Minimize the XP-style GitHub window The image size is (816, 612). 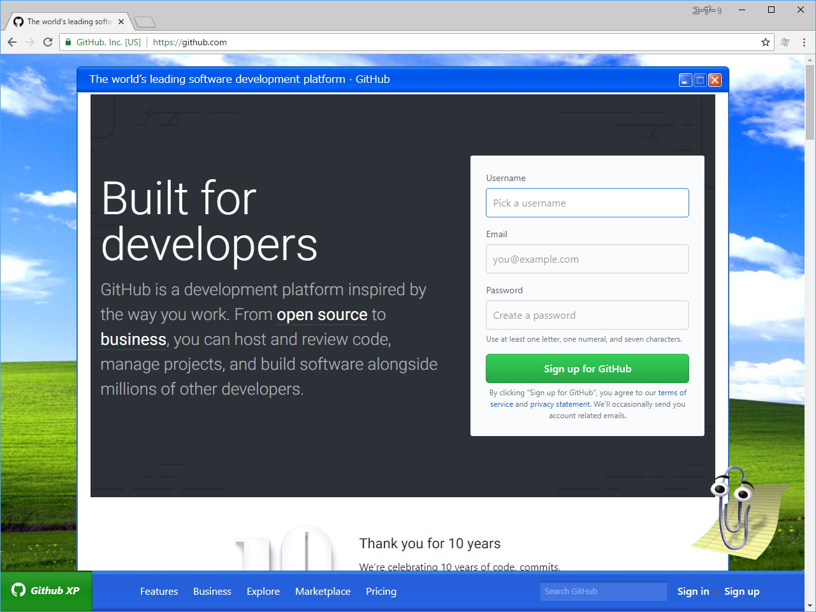[685, 80]
